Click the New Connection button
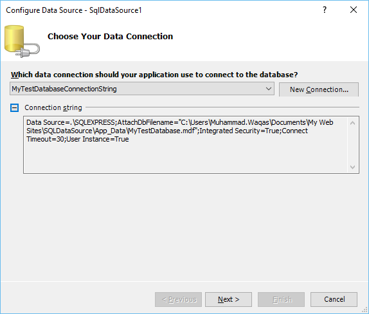Screen dimensions: 369x314 (x=319, y=89)
